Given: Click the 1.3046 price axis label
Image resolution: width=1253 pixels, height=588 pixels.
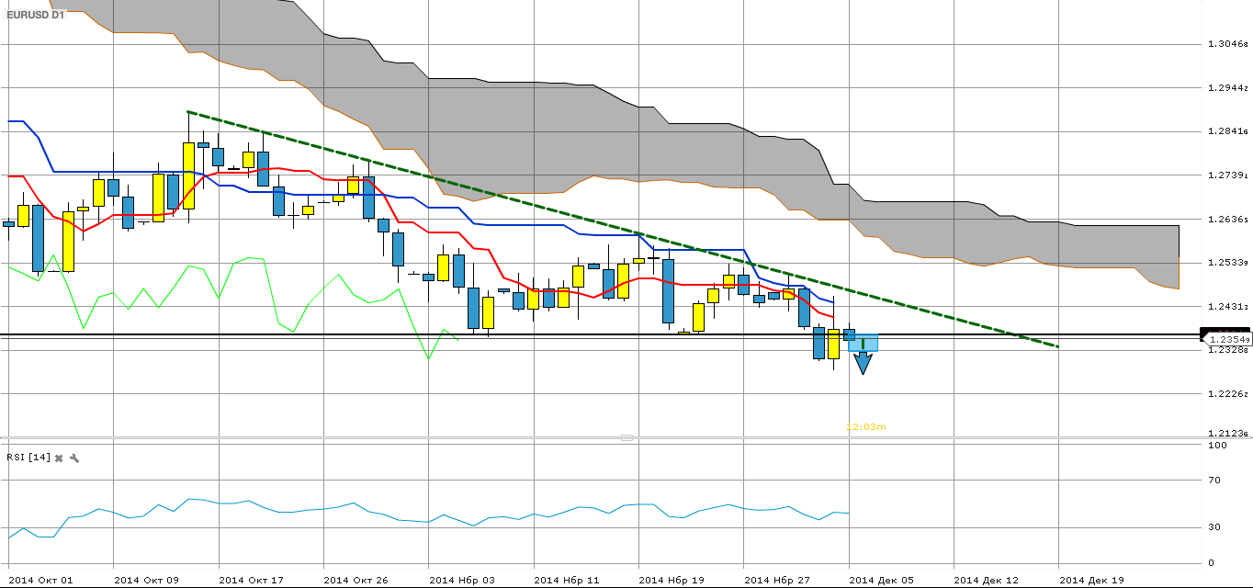Looking at the screenshot, I should (x=1226, y=44).
